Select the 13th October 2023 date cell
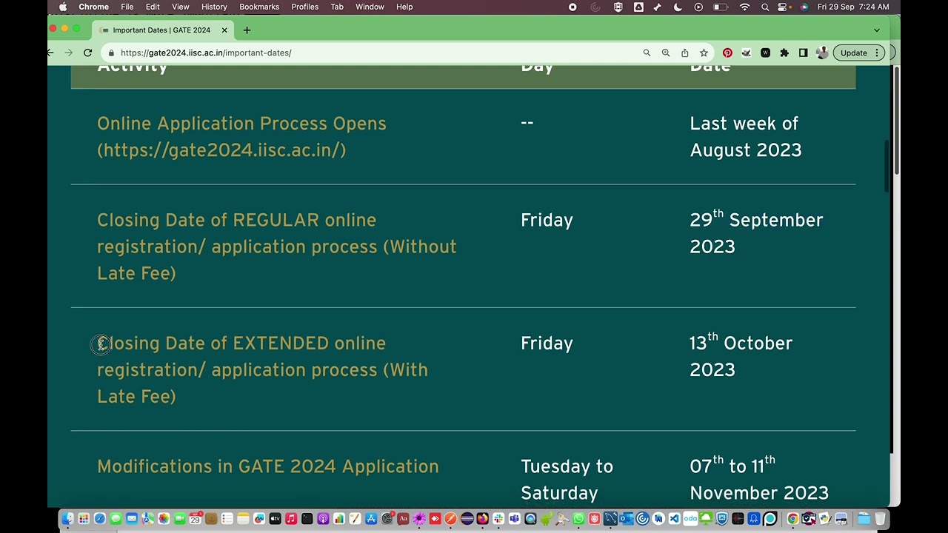Image resolution: width=948 pixels, height=533 pixels. (741, 355)
